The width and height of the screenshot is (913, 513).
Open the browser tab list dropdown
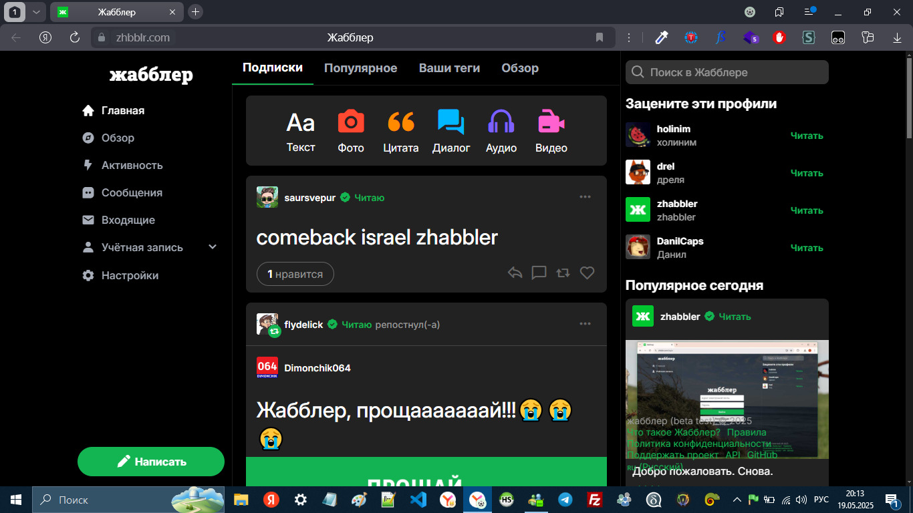(x=36, y=12)
